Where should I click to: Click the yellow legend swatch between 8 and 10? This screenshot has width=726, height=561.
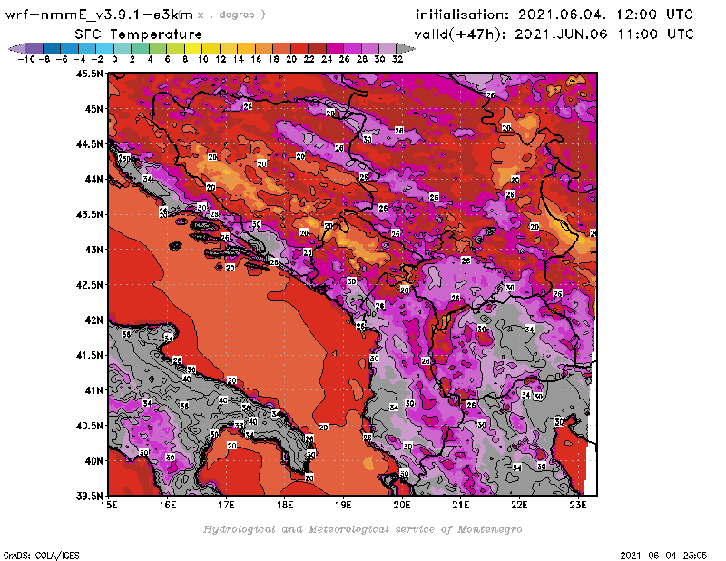[193, 48]
